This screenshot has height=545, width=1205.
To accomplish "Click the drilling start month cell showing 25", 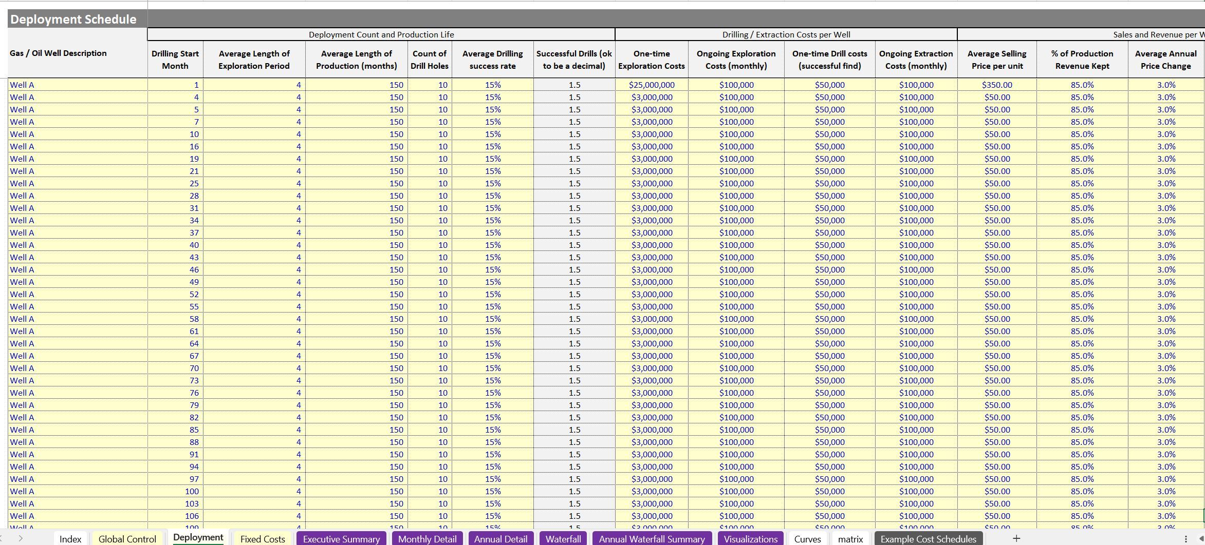I will tap(175, 183).
